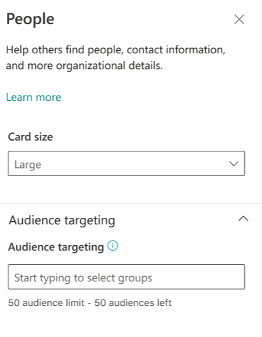Select the Large value text in dropdown
262x337 pixels.
click(x=28, y=165)
